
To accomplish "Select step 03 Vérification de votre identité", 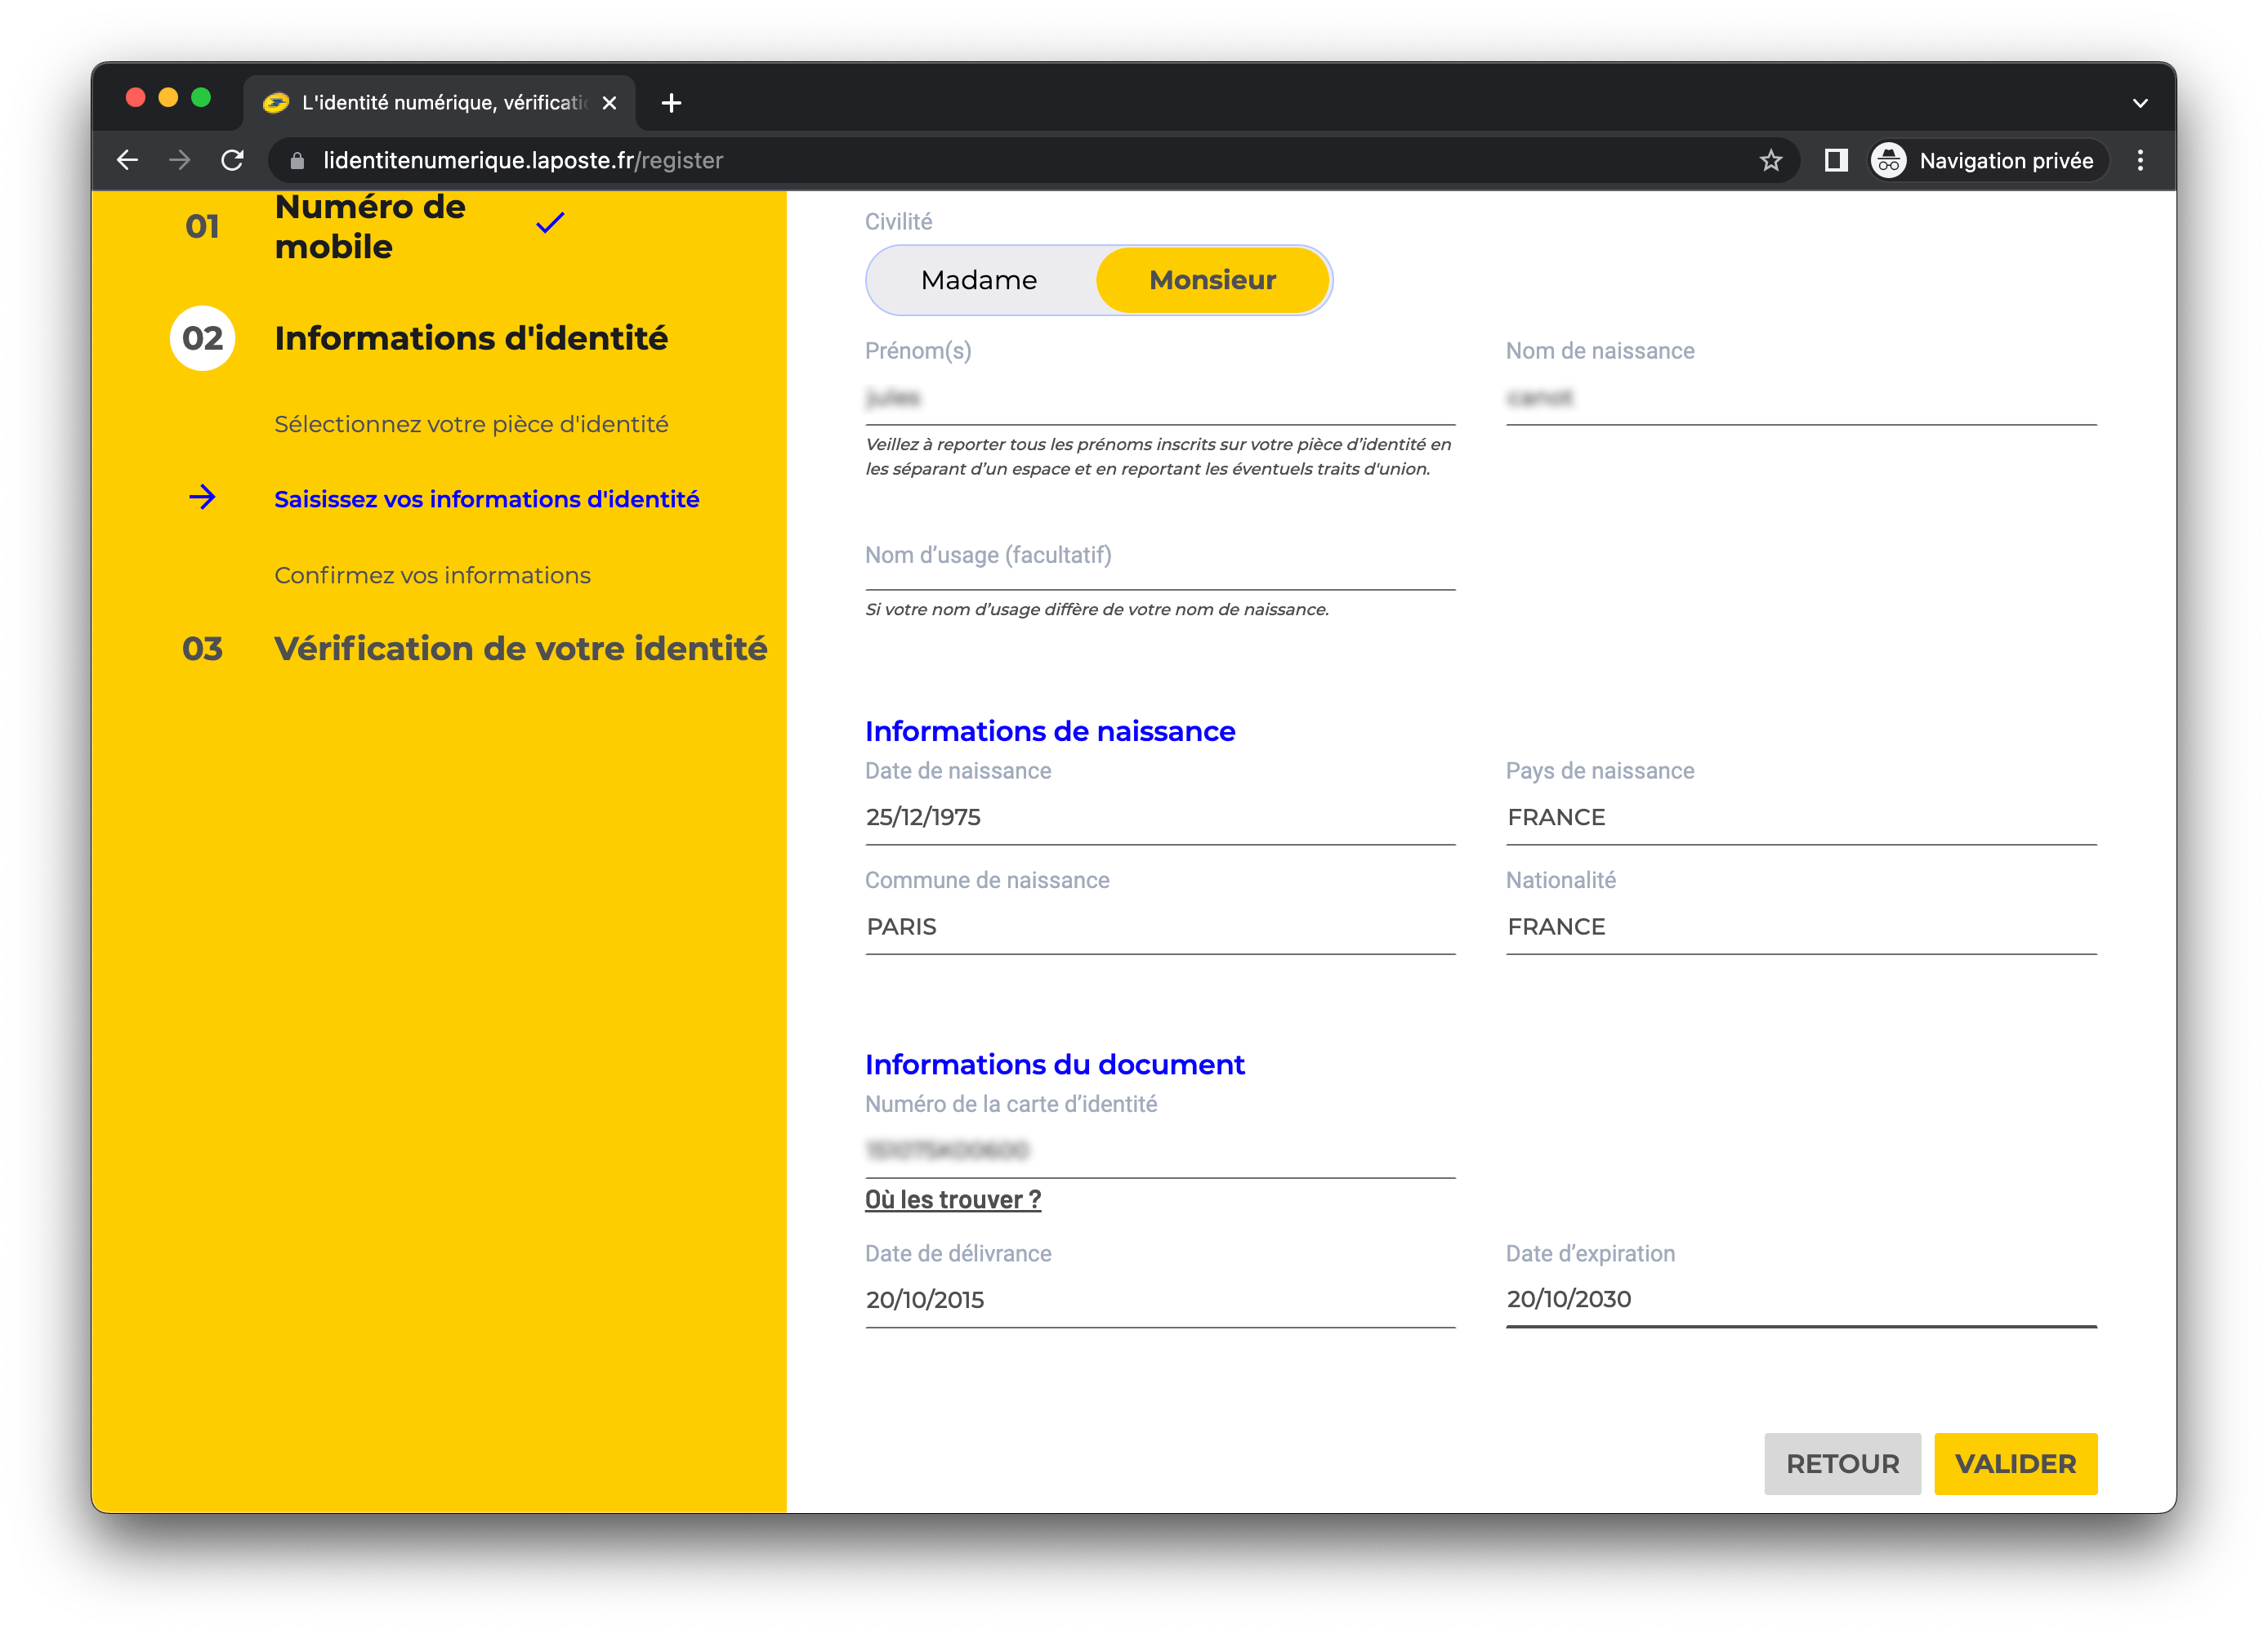I will click(520, 648).
